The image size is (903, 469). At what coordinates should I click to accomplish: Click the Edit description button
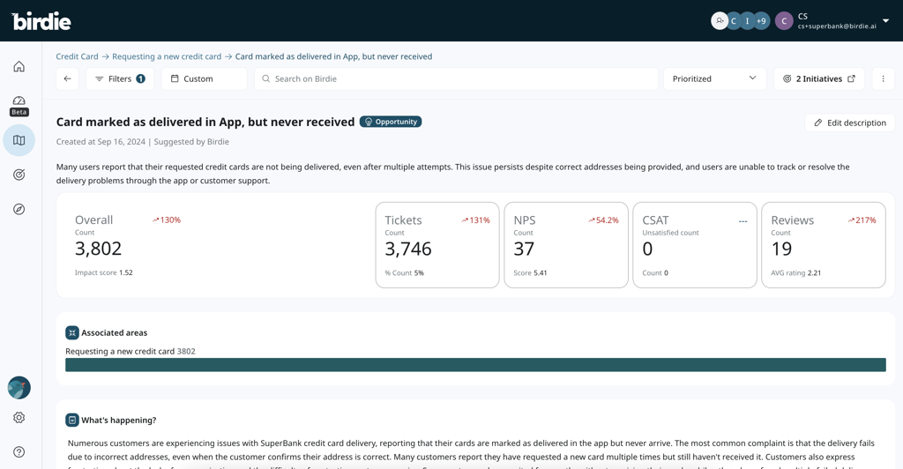pyautogui.click(x=849, y=123)
